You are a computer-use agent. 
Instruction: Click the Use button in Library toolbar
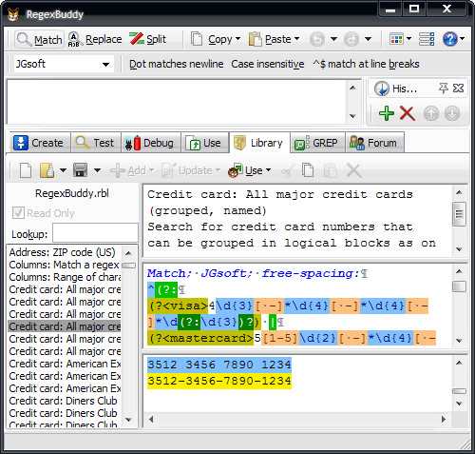[x=250, y=170]
